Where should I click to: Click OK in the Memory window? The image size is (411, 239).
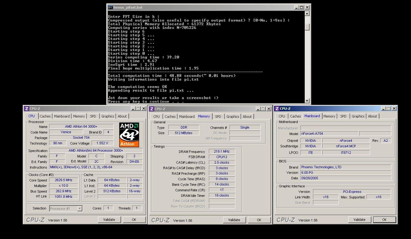pos(259,220)
